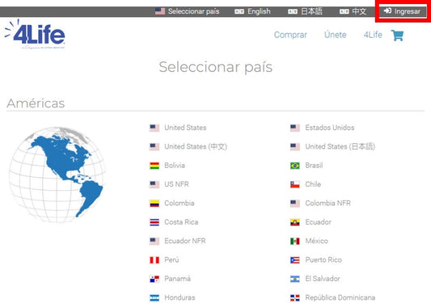Choose the Ecuador country link
431x303 pixels.
318,222
